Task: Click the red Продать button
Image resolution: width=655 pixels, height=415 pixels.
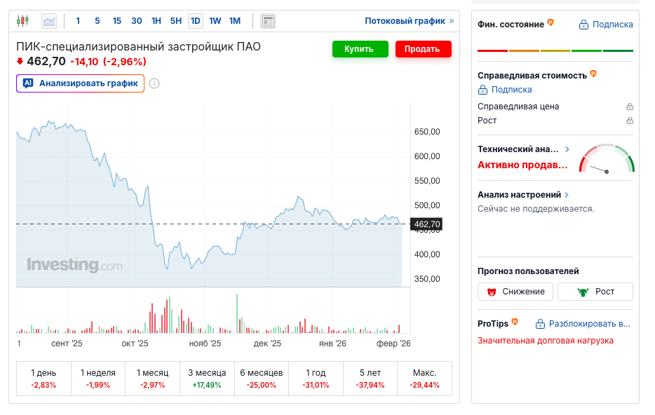Action: 423,49
